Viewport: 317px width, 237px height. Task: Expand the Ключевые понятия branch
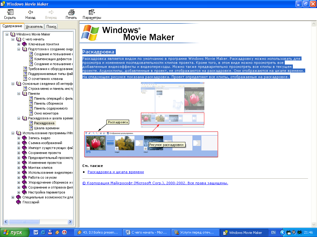tap(19, 44)
